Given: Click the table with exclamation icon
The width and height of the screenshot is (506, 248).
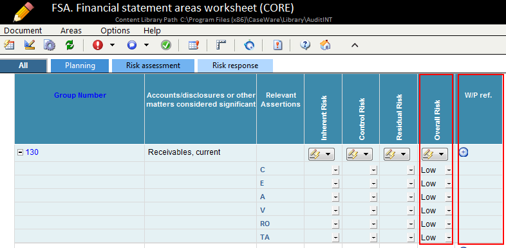Looking at the screenshot, I should pos(194,45).
